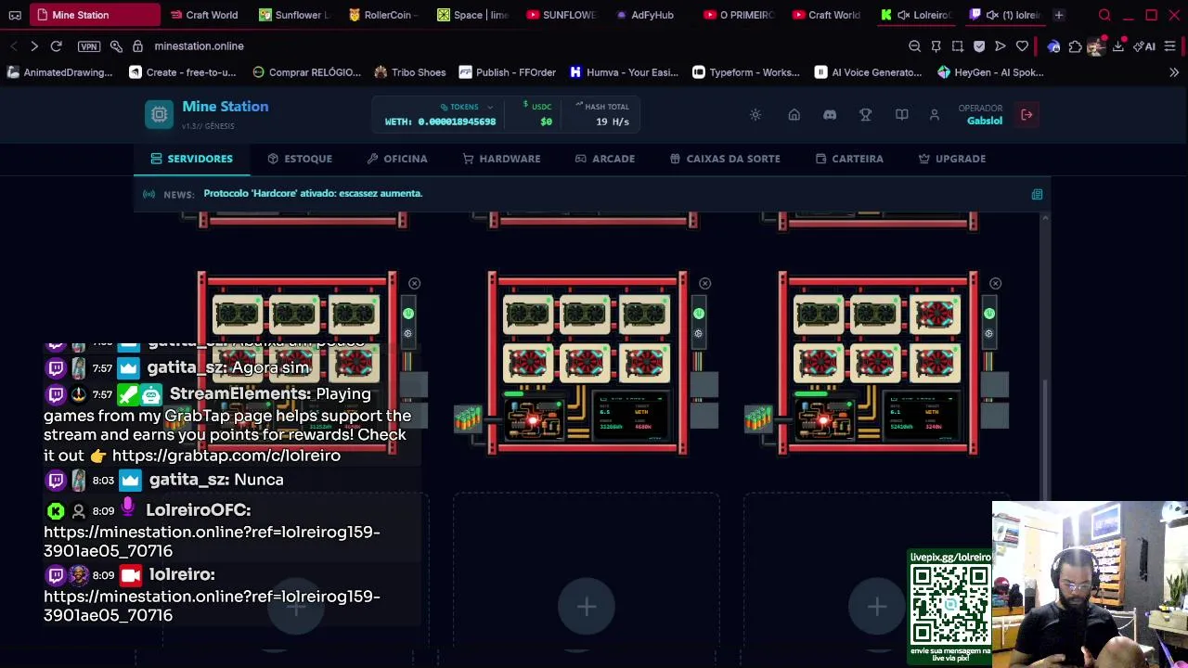Toggle the VPN badge in address bar
Viewport: 1188px width, 668px height.
point(88,45)
